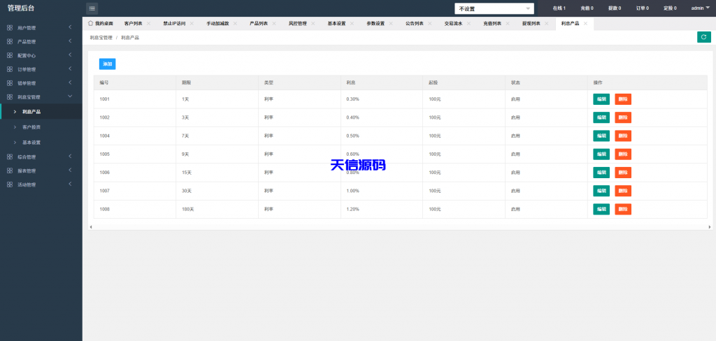The width and height of the screenshot is (716, 341).
Task: Open 客户投资 in the sidebar submenu
Action: 31,127
